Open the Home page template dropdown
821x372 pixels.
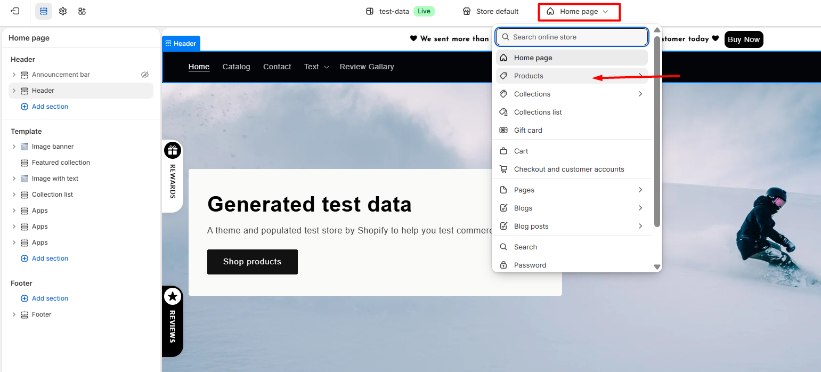(x=579, y=12)
